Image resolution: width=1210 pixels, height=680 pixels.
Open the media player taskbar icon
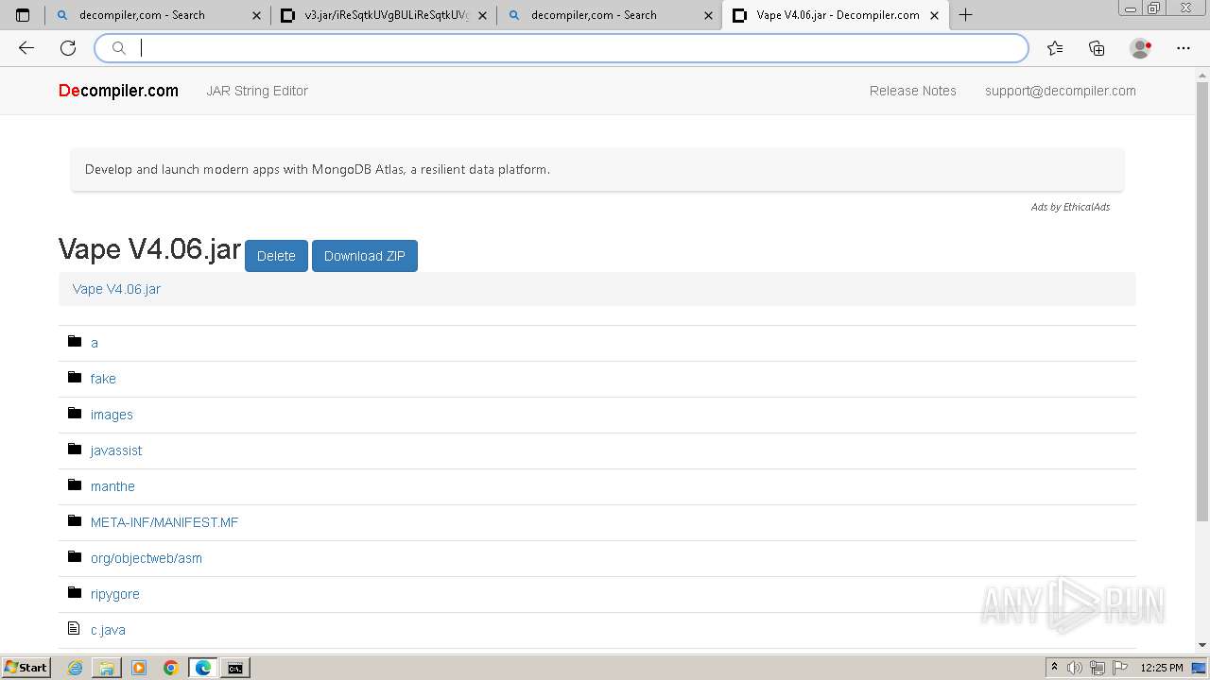pos(139,668)
